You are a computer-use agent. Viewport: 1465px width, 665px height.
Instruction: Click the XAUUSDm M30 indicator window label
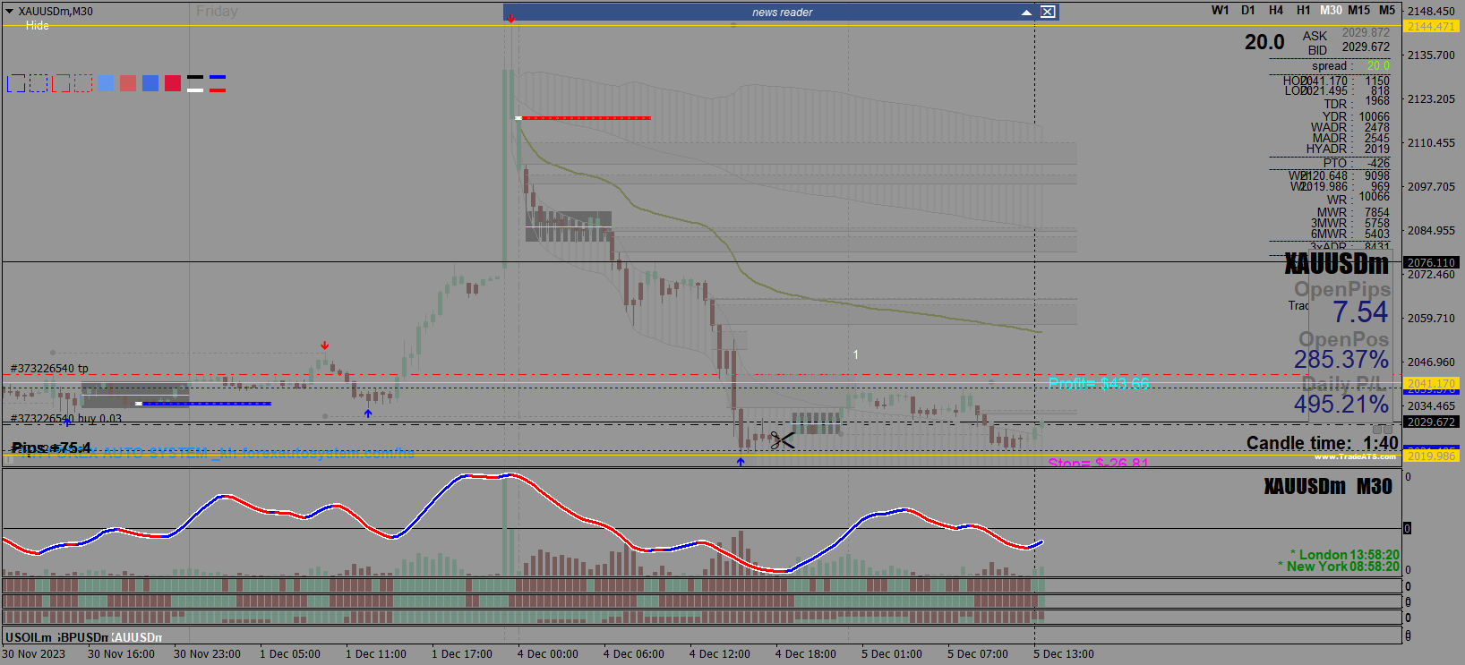pyautogui.click(x=1328, y=486)
